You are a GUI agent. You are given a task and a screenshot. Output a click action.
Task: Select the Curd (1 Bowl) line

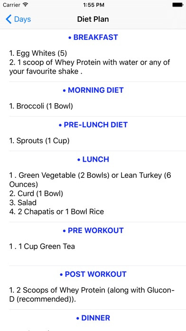(36, 194)
